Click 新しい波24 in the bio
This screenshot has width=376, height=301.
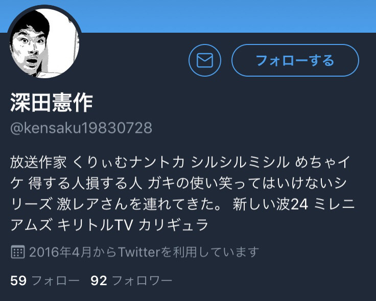pos(270,204)
